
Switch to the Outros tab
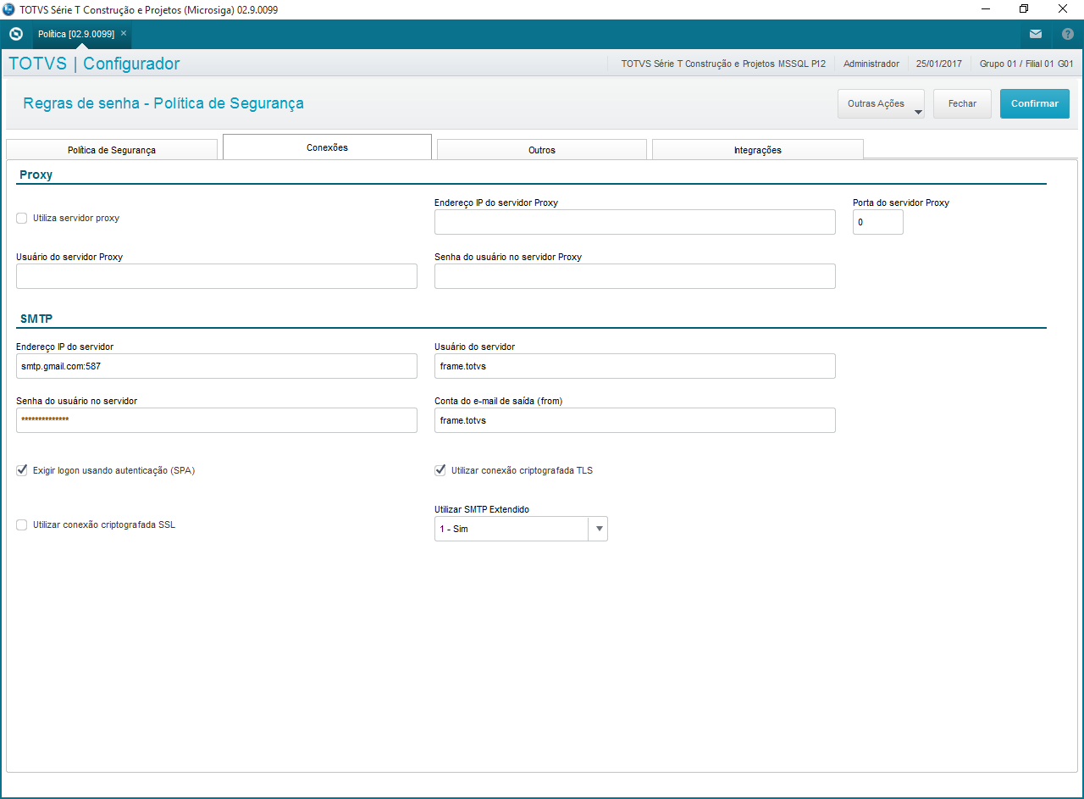click(542, 150)
